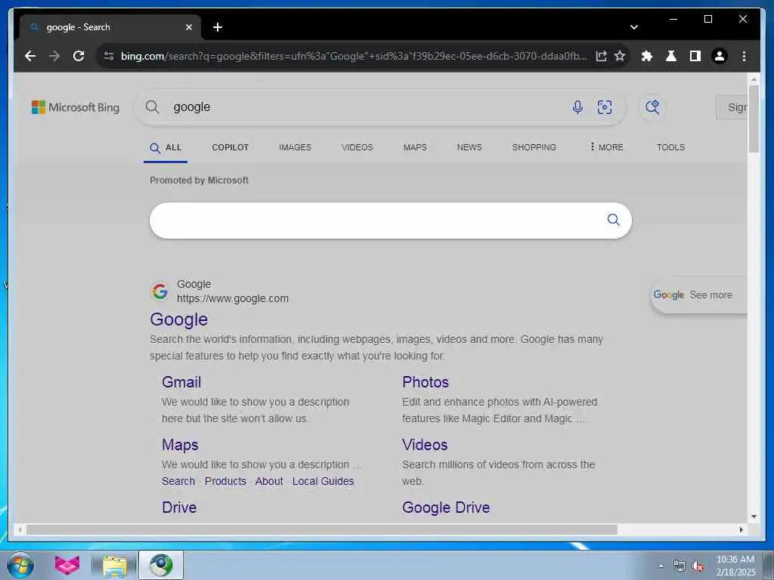The height and width of the screenshot is (580, 774).
Task: Click the Microsoft Bing logo
Action: click(x=76, y=107)
